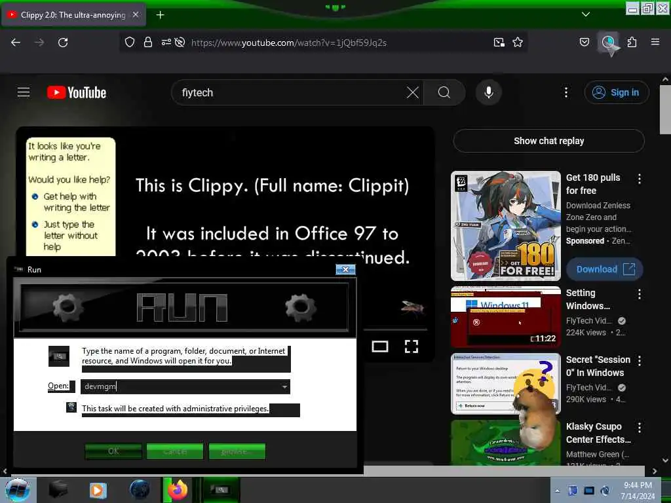The height and width of the screenshot is (503, 671).
Task: Open the Extensions puzzle icon
Action: 632,43
